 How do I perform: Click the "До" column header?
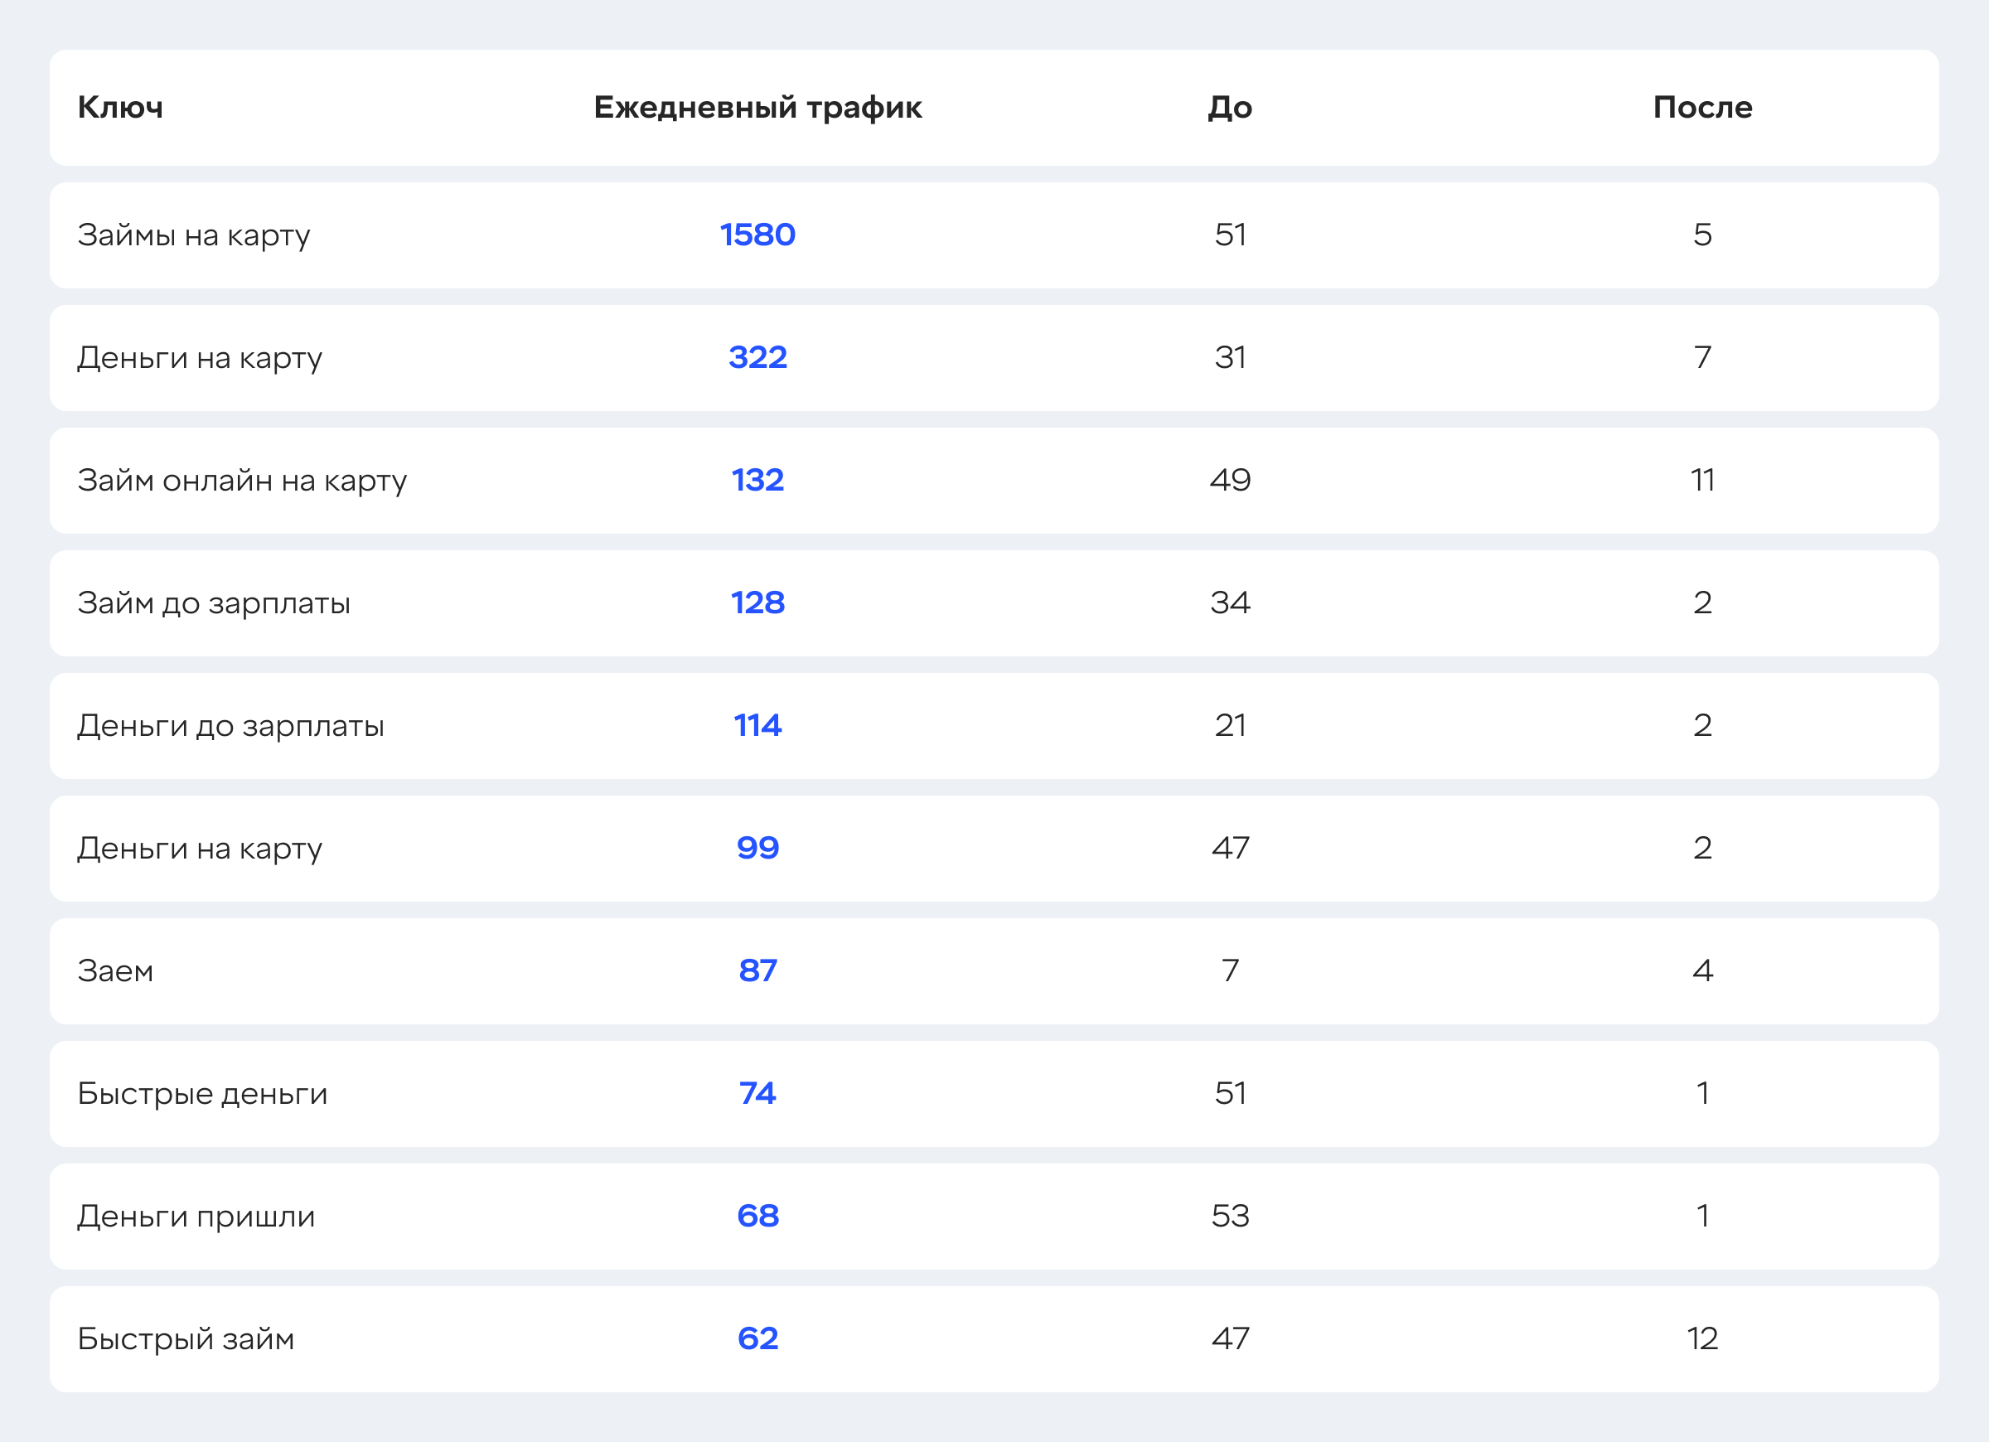point(1230,108)
